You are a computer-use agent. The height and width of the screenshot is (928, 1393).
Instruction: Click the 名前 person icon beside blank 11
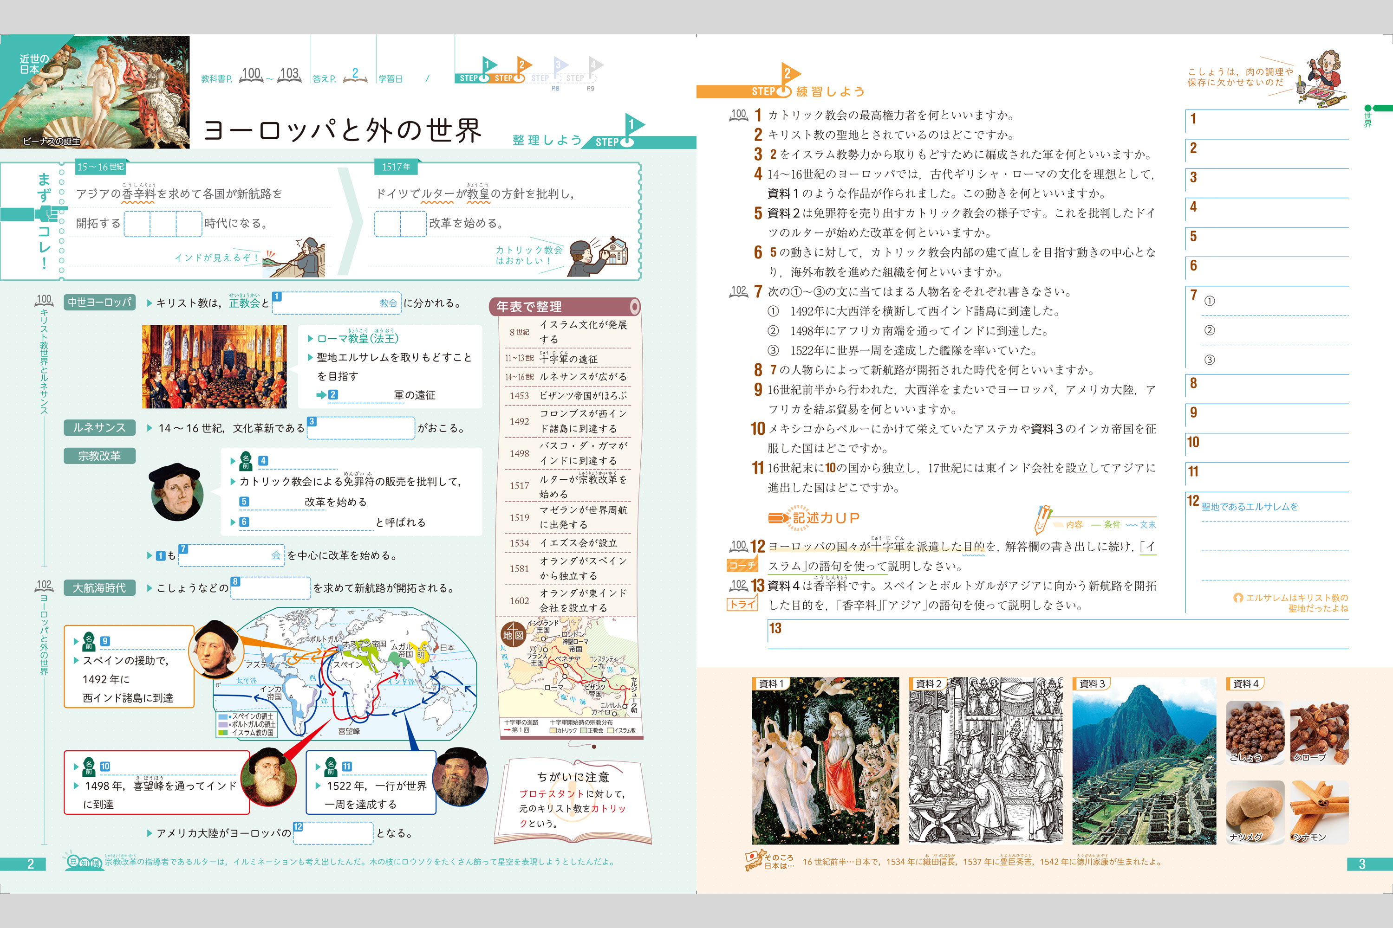331,767
